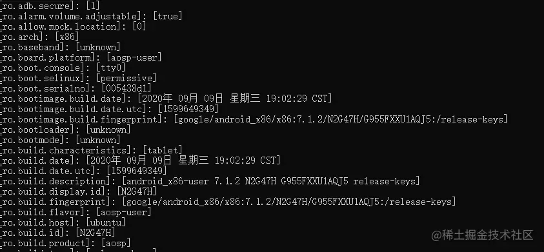The image size is (544, 252).
Task: Click the ro.boot.selinux permissive value
Action: point(126,78)
